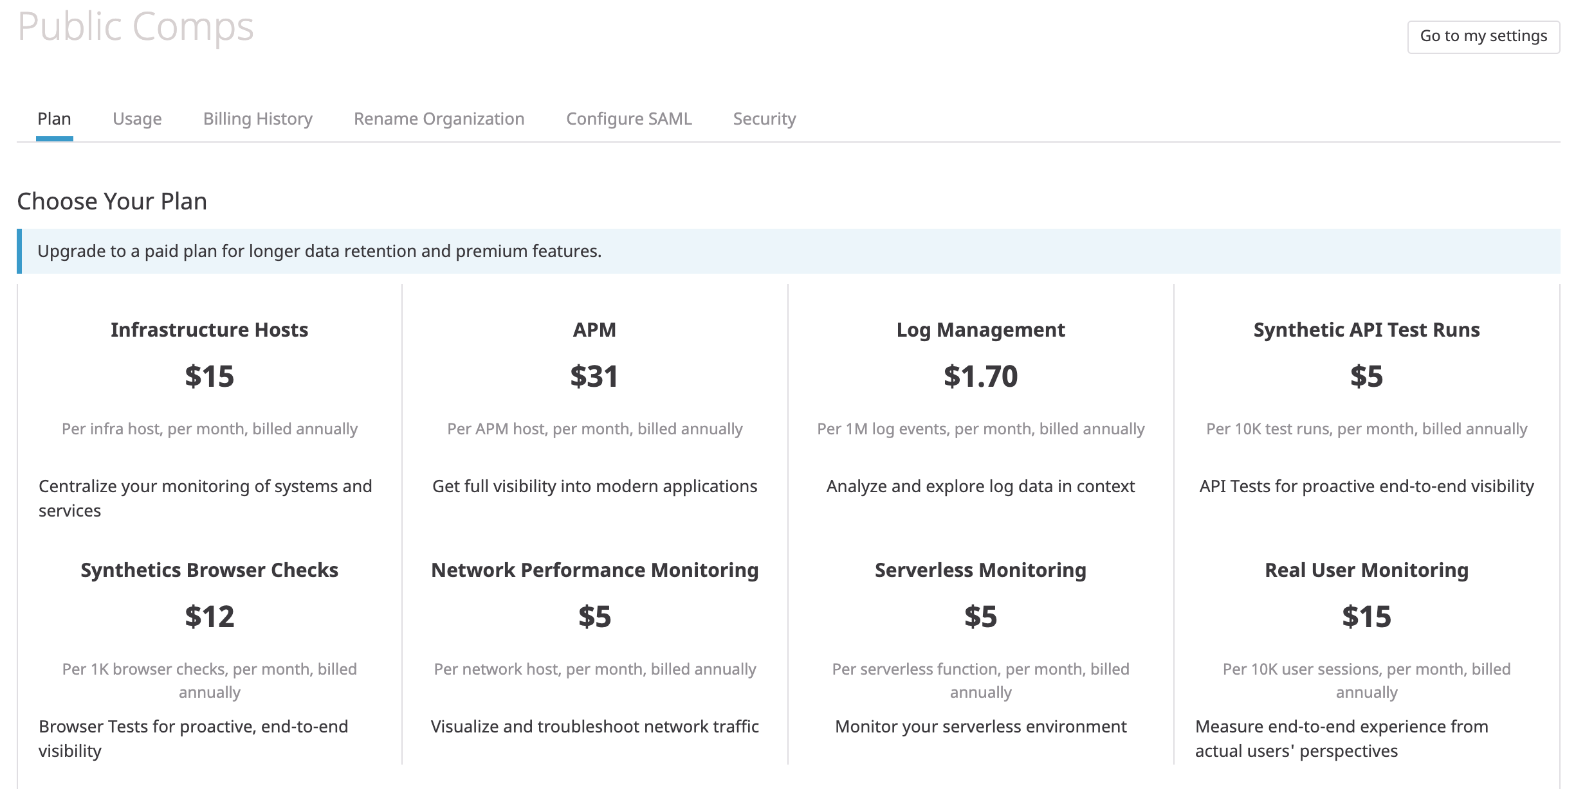Click Go to my settings button
This screenshot has height=789, width=1594.
(x=1483, y=37)
